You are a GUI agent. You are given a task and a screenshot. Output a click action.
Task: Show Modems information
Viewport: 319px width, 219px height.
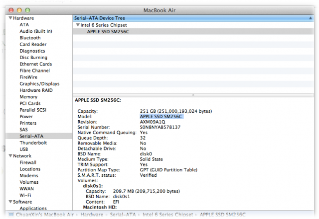point(29,175)
